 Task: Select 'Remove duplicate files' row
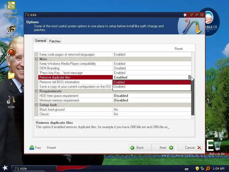(x=75, y=77)
